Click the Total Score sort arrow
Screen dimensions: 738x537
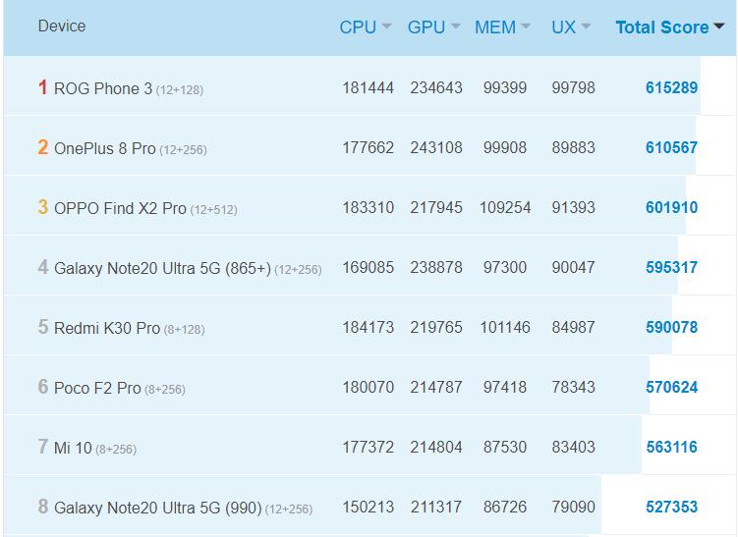click(719, 27)
